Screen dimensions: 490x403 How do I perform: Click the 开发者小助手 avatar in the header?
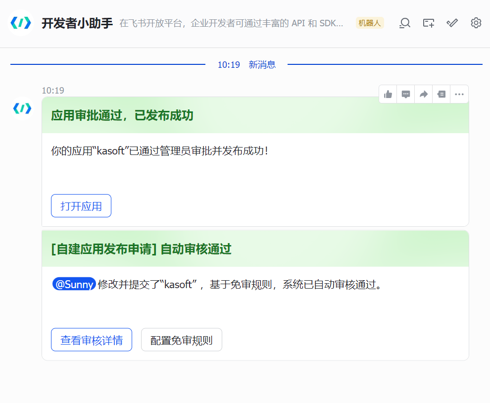click(21, 23)
